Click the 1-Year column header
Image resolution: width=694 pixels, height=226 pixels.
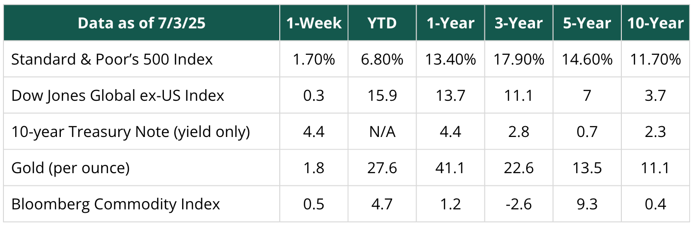450,23
